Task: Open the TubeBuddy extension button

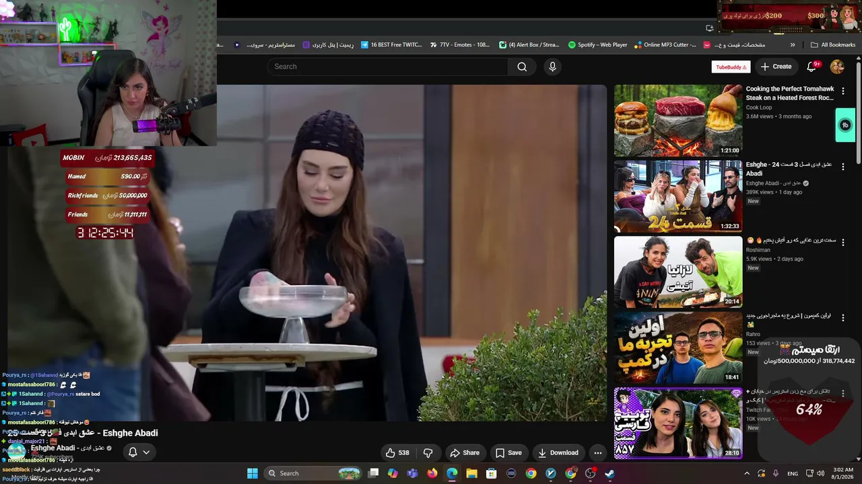Action: [731, 67]
